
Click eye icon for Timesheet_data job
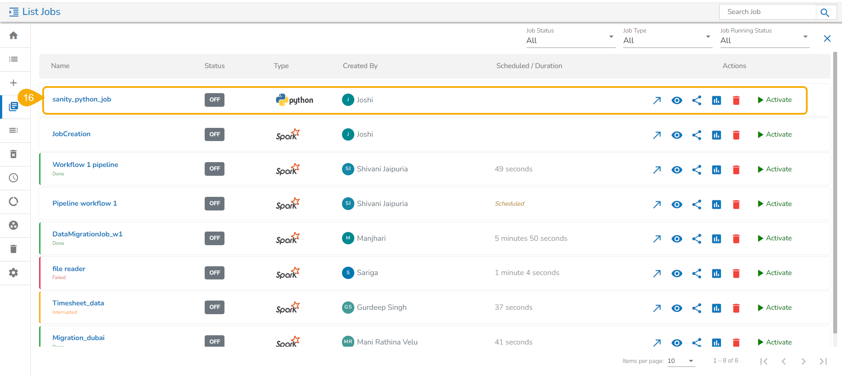tap(677, 308)
